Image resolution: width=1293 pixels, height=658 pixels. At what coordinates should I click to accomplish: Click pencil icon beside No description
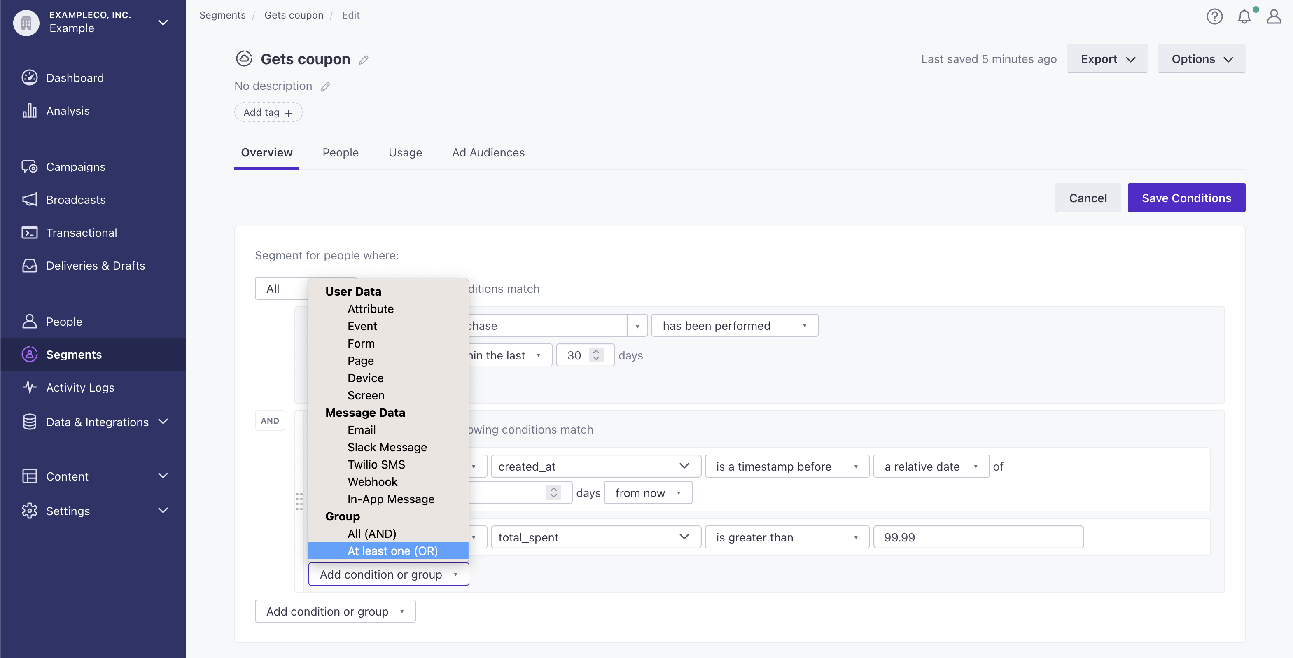pyautogui.click(x=325, y=87)
